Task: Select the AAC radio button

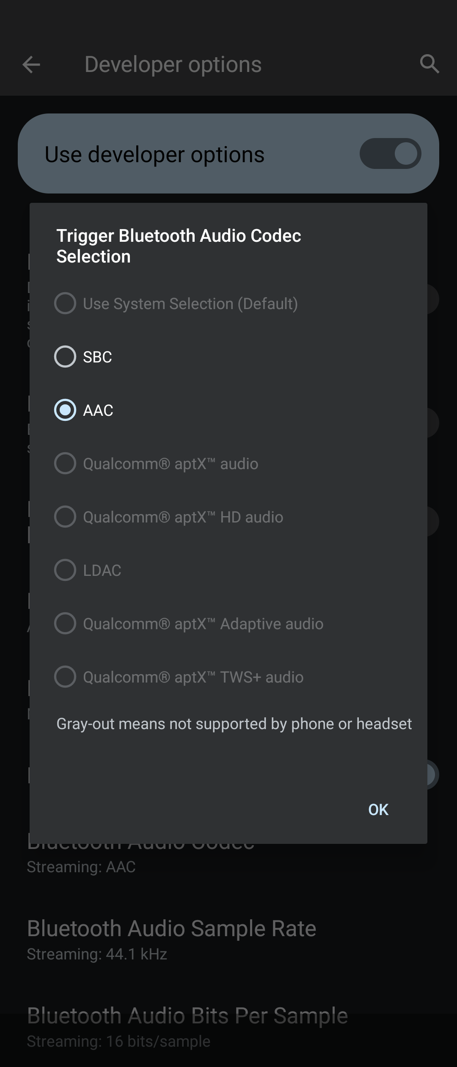Action: click(x=65, y=410)
